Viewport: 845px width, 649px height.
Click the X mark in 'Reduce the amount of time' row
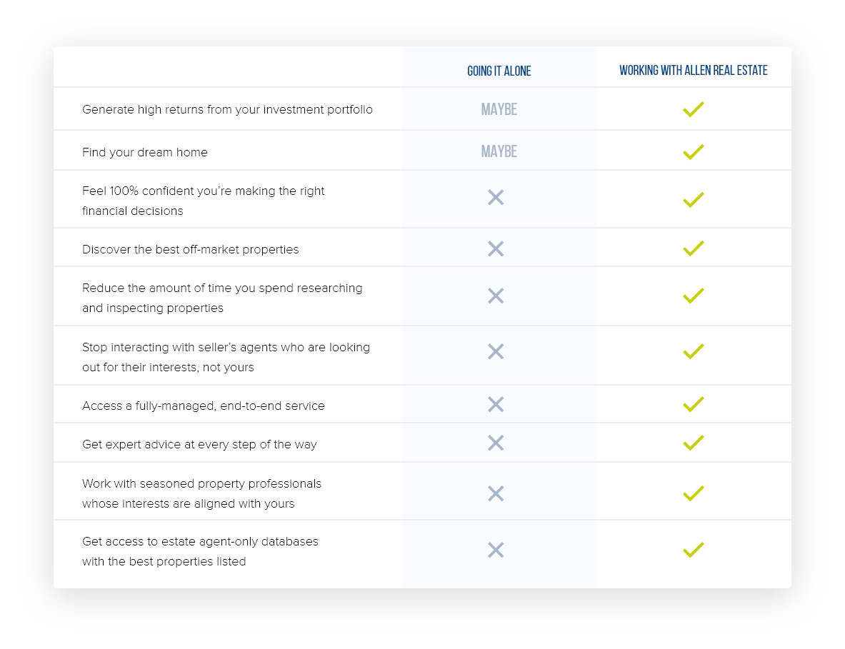pyautogui.click(x=496, y=296)
